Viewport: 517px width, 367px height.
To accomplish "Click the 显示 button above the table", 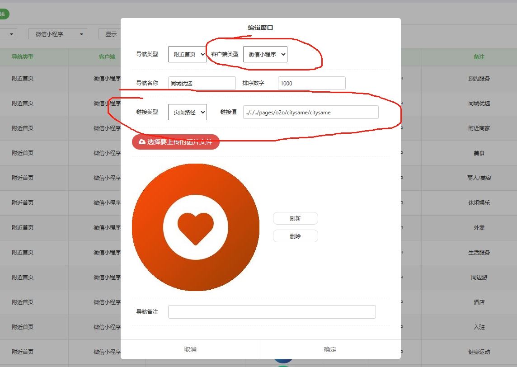I will pos(111,34).
